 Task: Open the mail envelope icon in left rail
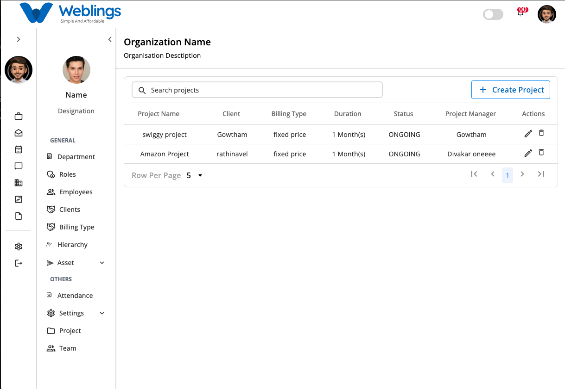click(x=19, y=133)
